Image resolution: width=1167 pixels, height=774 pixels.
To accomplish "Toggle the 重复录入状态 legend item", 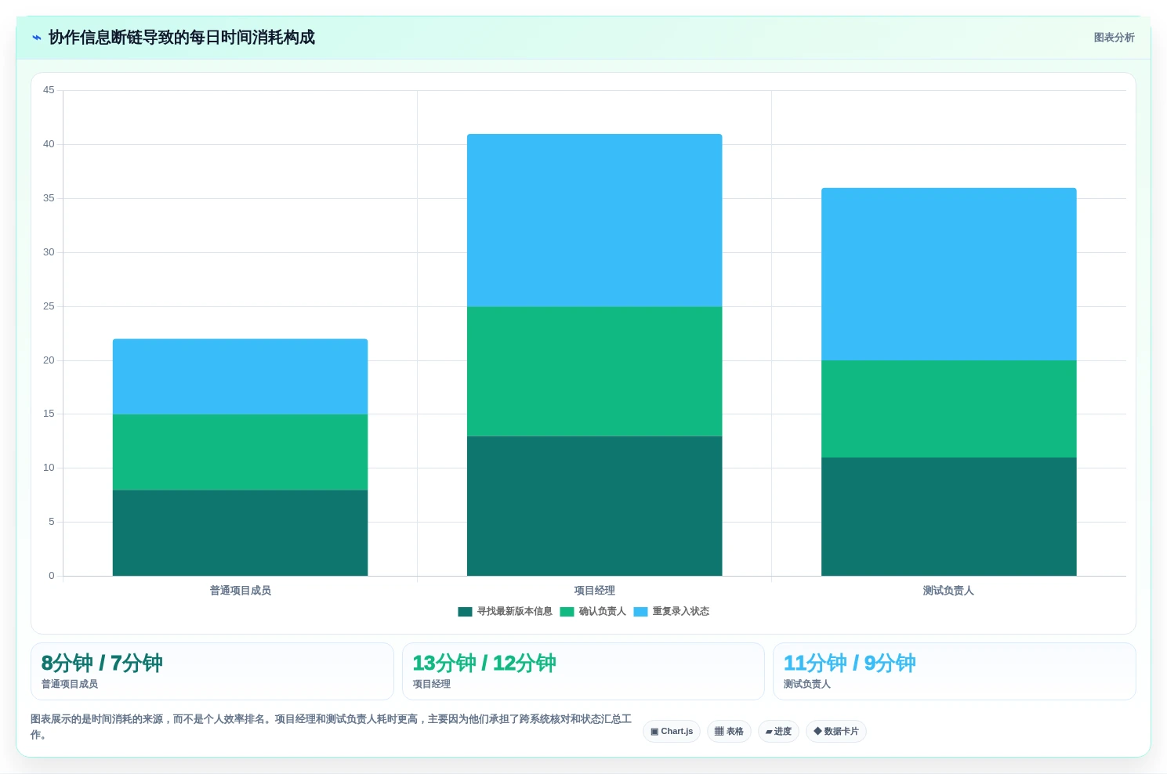I will point(672,612).
